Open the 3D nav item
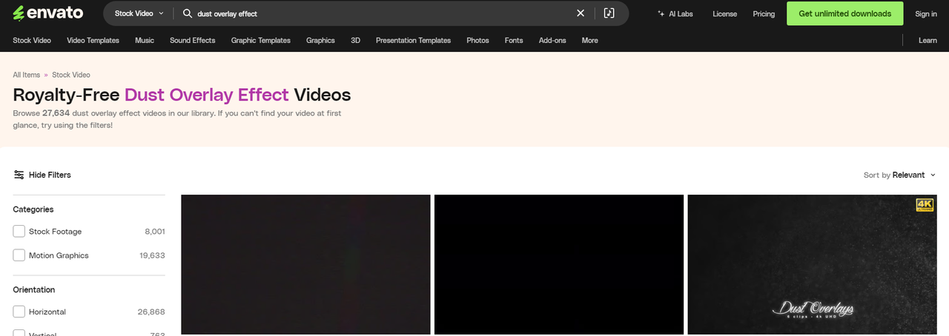The height and width of the screenshot is (336, 949). [355, 41]
